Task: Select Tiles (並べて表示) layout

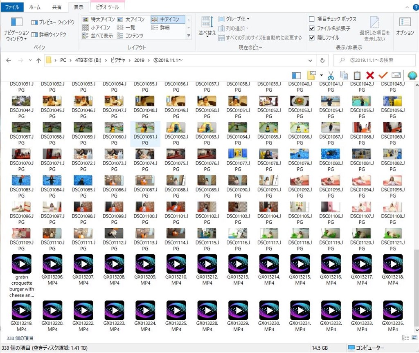Action: [97, 36]
